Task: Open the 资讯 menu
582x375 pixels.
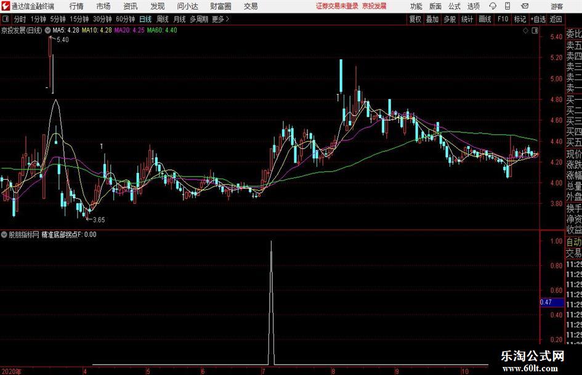Action: 131,6
